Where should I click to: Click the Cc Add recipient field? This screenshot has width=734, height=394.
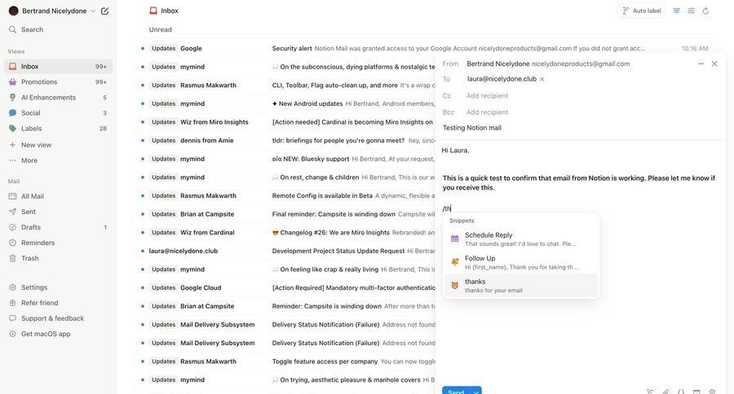click(487, 96)
